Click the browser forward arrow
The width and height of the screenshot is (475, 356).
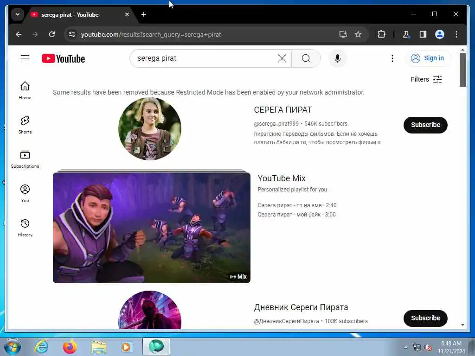(x=35, y=34)
